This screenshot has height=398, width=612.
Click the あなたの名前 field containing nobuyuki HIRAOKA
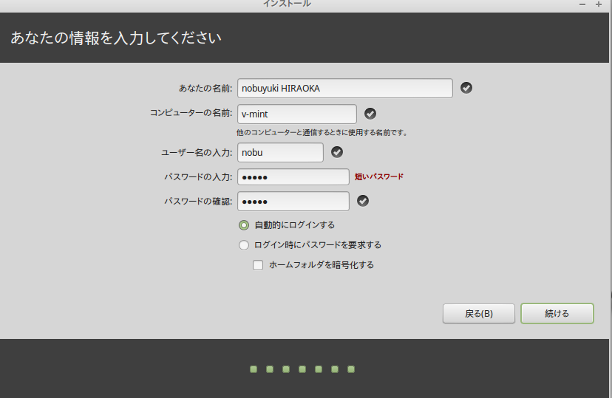click(x=344, y=88)
